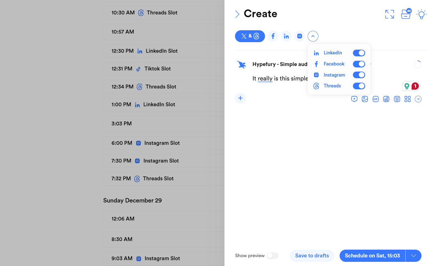Collapse the platform list chevron
The height and width of the screenshot is (266, 437).
[x=313, y=36]
